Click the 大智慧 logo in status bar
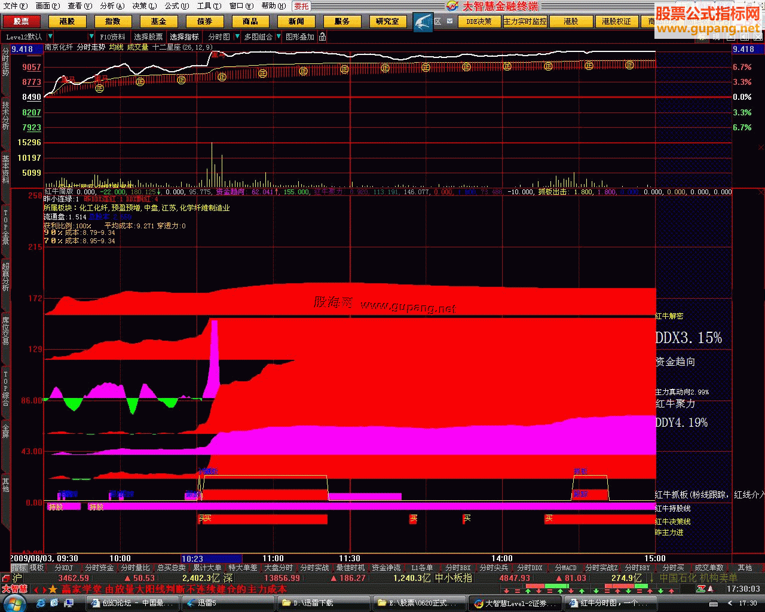The height and width of the screenshot is (612, 765). tap(14, 589)
